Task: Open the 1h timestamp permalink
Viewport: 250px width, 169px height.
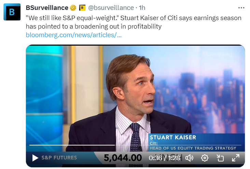Action: tap(142, 7)
